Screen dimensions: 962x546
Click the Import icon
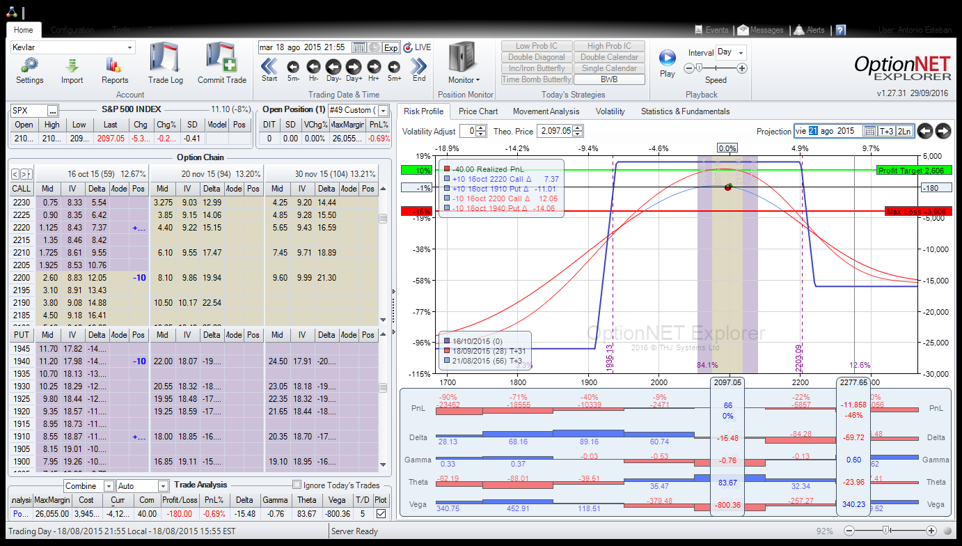pyautogui.click(x=72, y=65)
